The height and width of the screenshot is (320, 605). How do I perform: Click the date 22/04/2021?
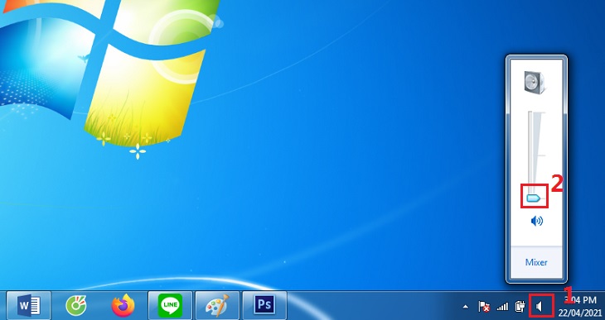580,312
